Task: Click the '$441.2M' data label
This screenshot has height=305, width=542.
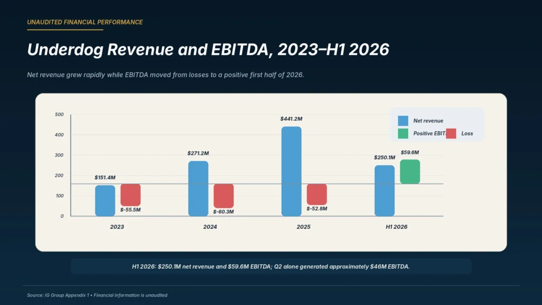Action: pos(292,119)
